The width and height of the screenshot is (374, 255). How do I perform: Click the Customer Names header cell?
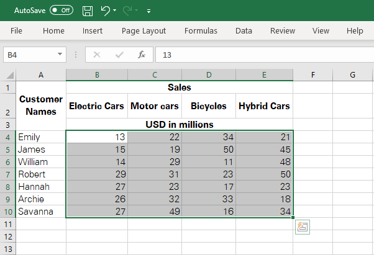pos(41,105)
